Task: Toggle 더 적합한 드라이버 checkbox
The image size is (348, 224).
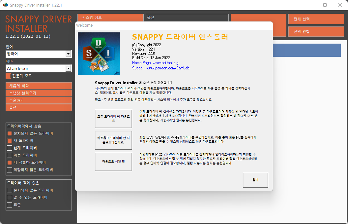Action: (x=9, y=162)
